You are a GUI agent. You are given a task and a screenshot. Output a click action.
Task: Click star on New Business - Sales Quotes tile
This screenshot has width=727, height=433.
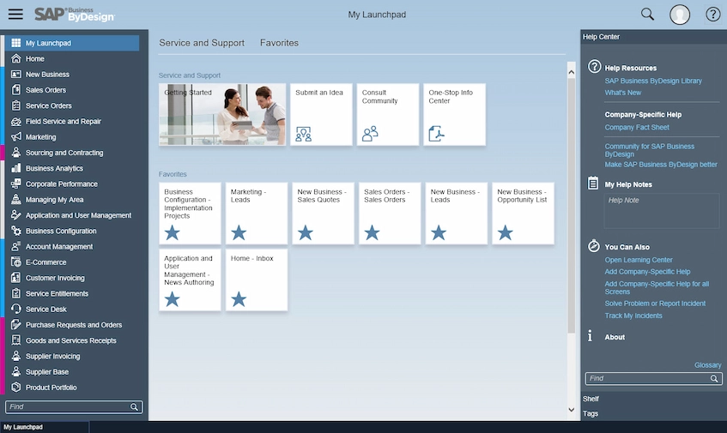pos(305,232)
